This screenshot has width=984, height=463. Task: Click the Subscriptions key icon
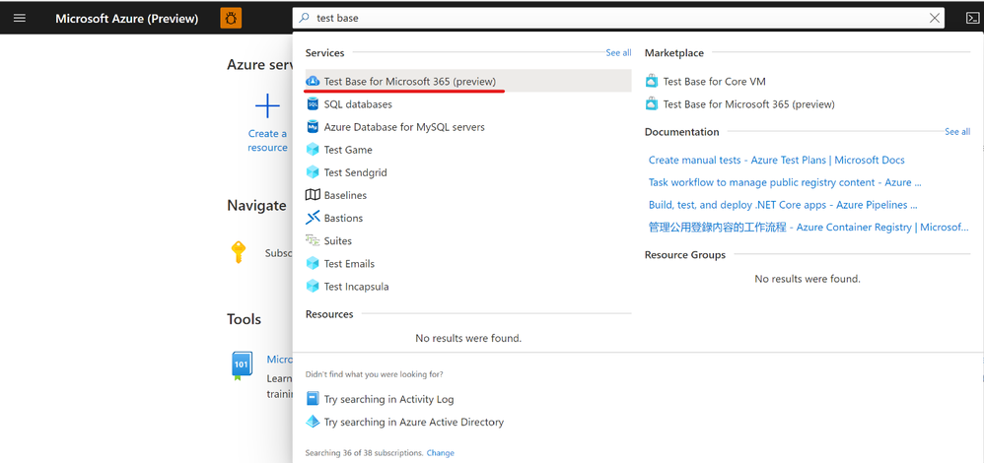239,252
